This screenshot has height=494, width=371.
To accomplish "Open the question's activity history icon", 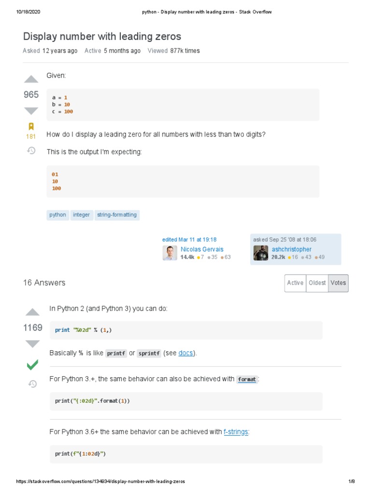I will coord(31,151).
